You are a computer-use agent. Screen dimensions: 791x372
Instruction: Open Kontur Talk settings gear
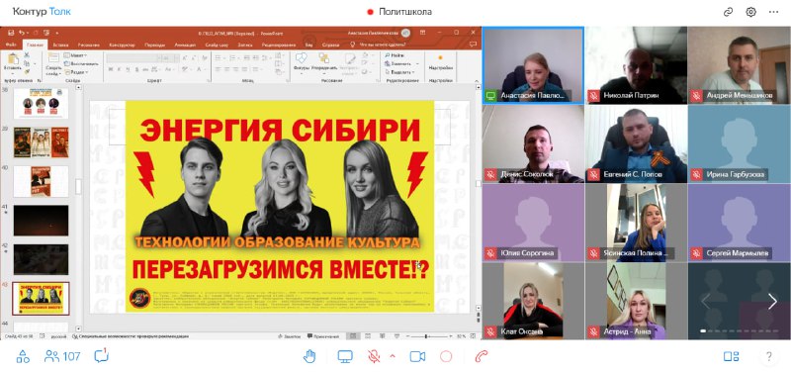(x=751, y=12)
